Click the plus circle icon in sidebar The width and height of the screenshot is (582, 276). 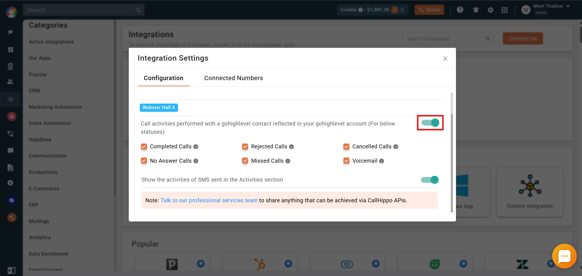11,183
